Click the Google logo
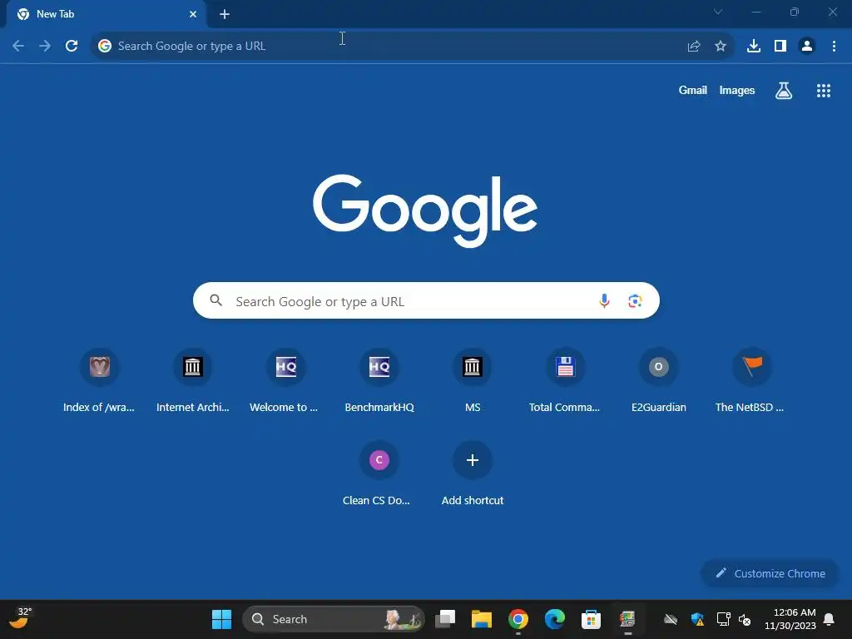Viewport: 852px width, 639px height. point(425,211)
